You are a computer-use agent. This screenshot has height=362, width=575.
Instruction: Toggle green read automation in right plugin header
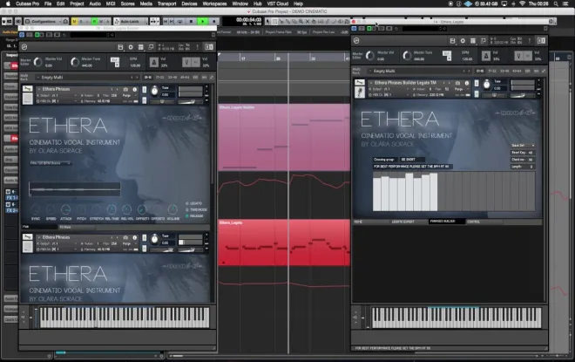point(369,28)
